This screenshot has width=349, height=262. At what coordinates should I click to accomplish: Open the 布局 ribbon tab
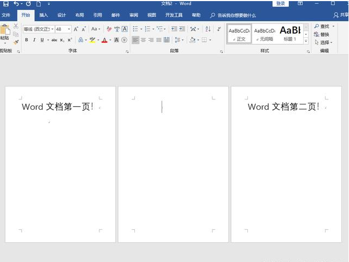tap(80, 15)
